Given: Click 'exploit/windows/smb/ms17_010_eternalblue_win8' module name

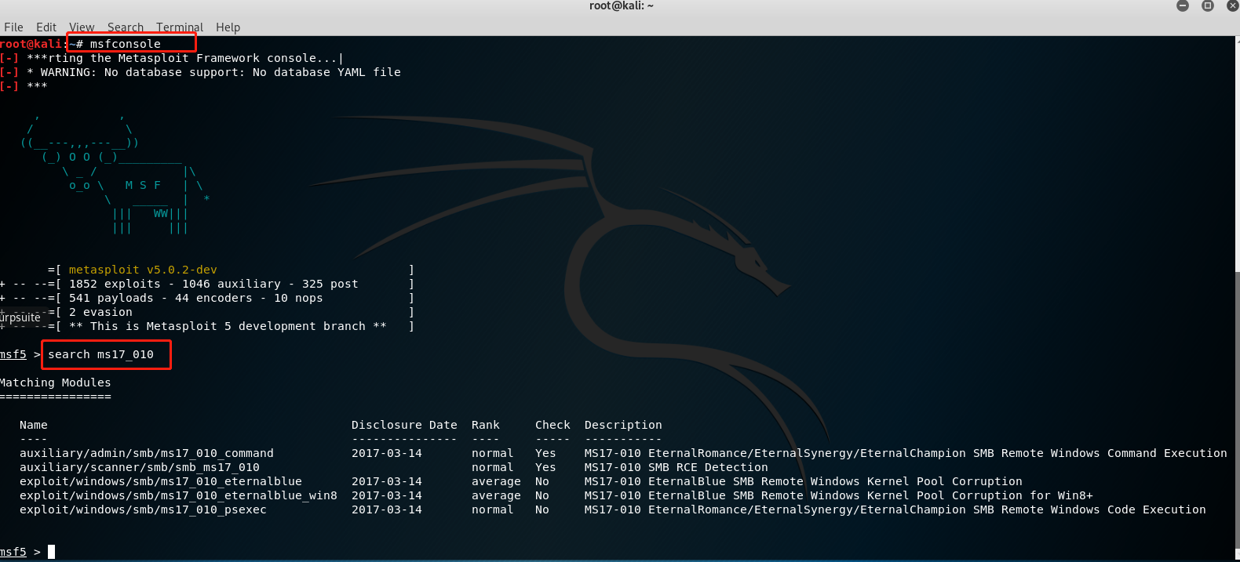Looking at the screenshot, I should click(178, 495).
